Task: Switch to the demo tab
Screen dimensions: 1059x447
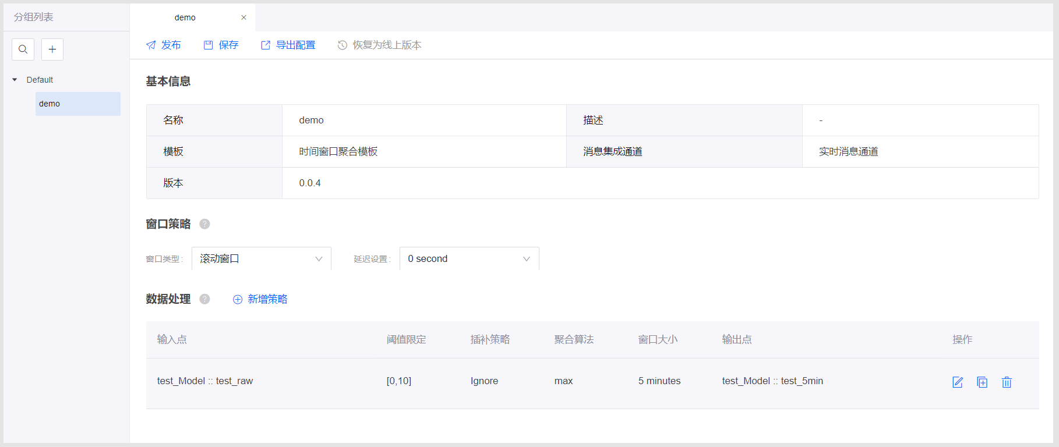Action: [x=185, y=17]
